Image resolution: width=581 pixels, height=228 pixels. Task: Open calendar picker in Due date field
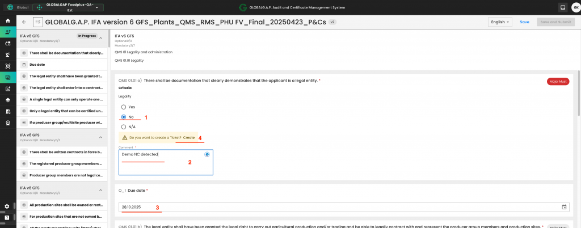(x=564, y=207)
